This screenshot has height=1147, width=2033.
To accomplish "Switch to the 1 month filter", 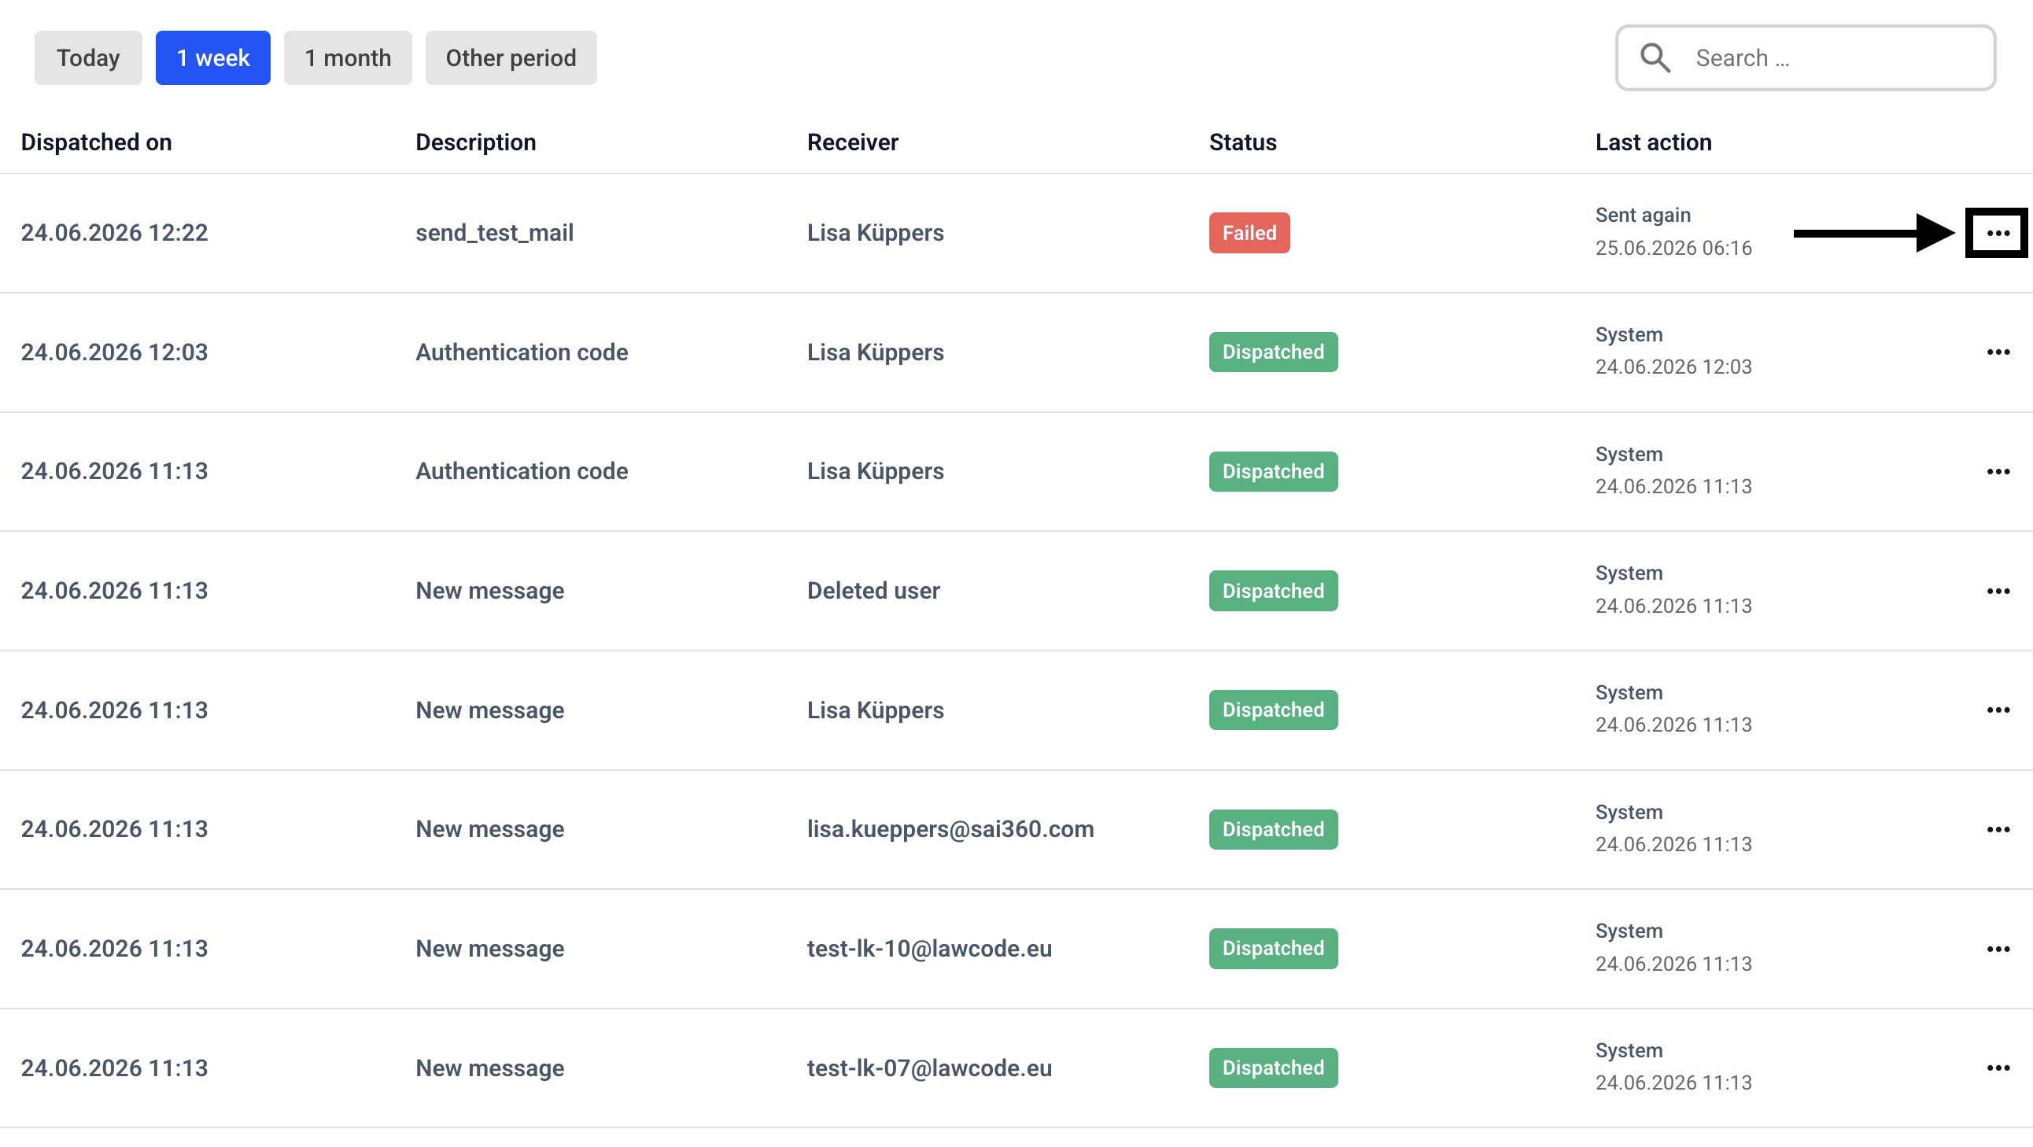I will (348, 57).
